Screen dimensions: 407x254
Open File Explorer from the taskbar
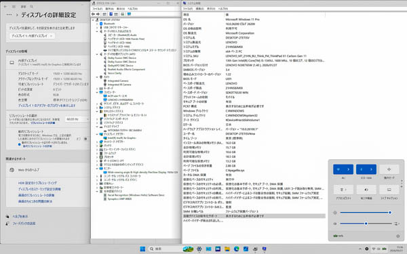tap(227, 249)
